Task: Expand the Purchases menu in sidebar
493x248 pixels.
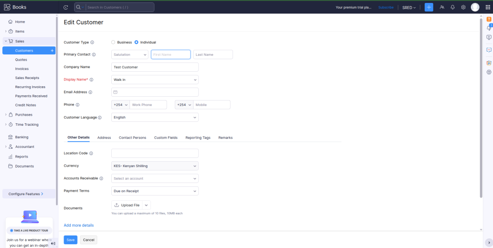Action: tap(6, 115)
